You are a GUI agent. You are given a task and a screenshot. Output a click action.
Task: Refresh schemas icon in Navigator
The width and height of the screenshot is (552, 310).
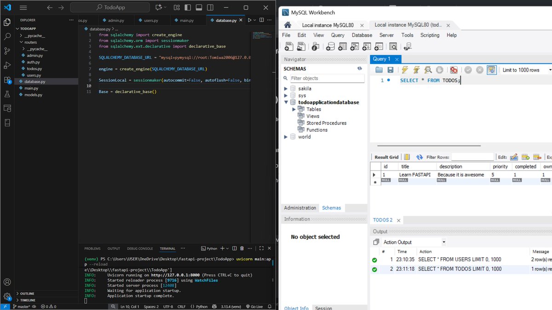click(360, 68)
